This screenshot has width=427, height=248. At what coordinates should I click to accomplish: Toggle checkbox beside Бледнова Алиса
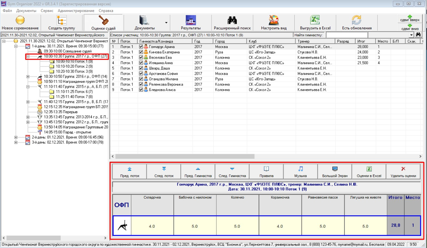(x=141, y=90)
